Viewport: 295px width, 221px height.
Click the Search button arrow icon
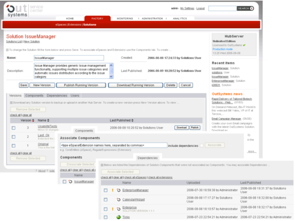(252, 8)
